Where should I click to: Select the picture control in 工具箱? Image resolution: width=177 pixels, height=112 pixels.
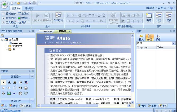point(9,93)
